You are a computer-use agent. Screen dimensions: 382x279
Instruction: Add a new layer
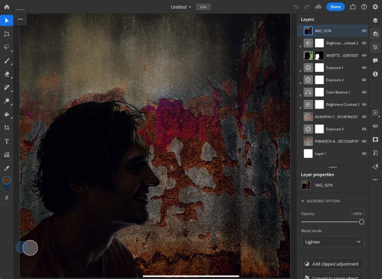click(375, 112)
